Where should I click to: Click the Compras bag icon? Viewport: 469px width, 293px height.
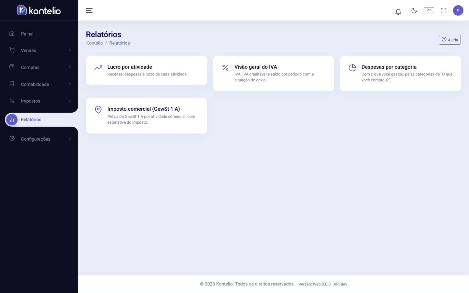pos(12,67)
